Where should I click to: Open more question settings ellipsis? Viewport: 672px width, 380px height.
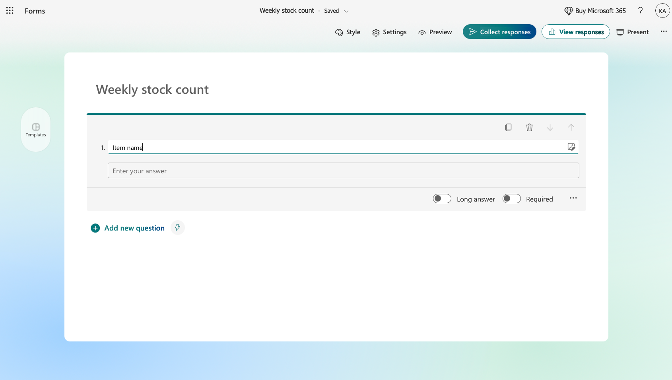point(573,198)
